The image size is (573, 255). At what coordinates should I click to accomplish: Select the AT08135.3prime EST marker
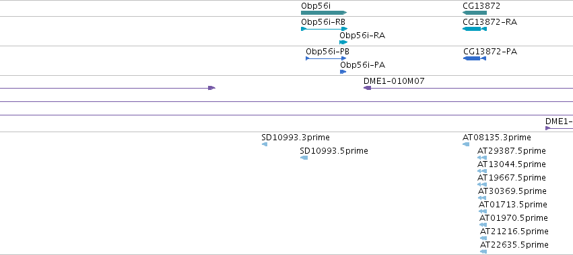coord(466,144)
